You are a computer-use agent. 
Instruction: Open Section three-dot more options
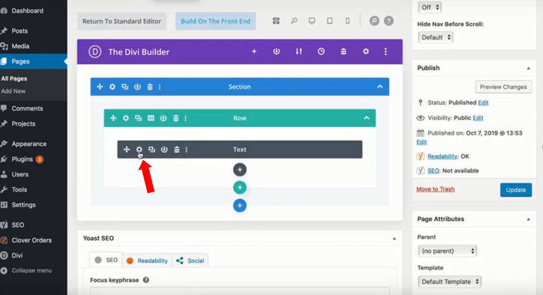(160, 87)
